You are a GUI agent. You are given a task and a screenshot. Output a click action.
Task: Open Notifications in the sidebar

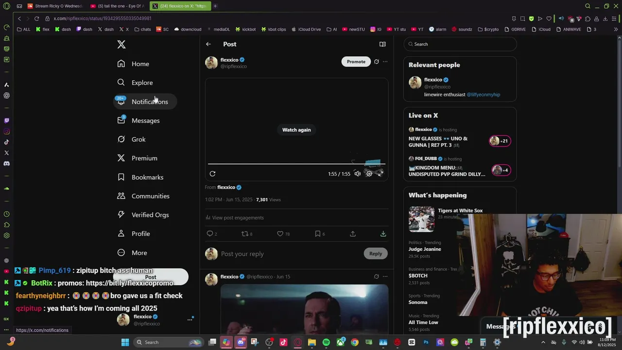[x=145, y=102]
